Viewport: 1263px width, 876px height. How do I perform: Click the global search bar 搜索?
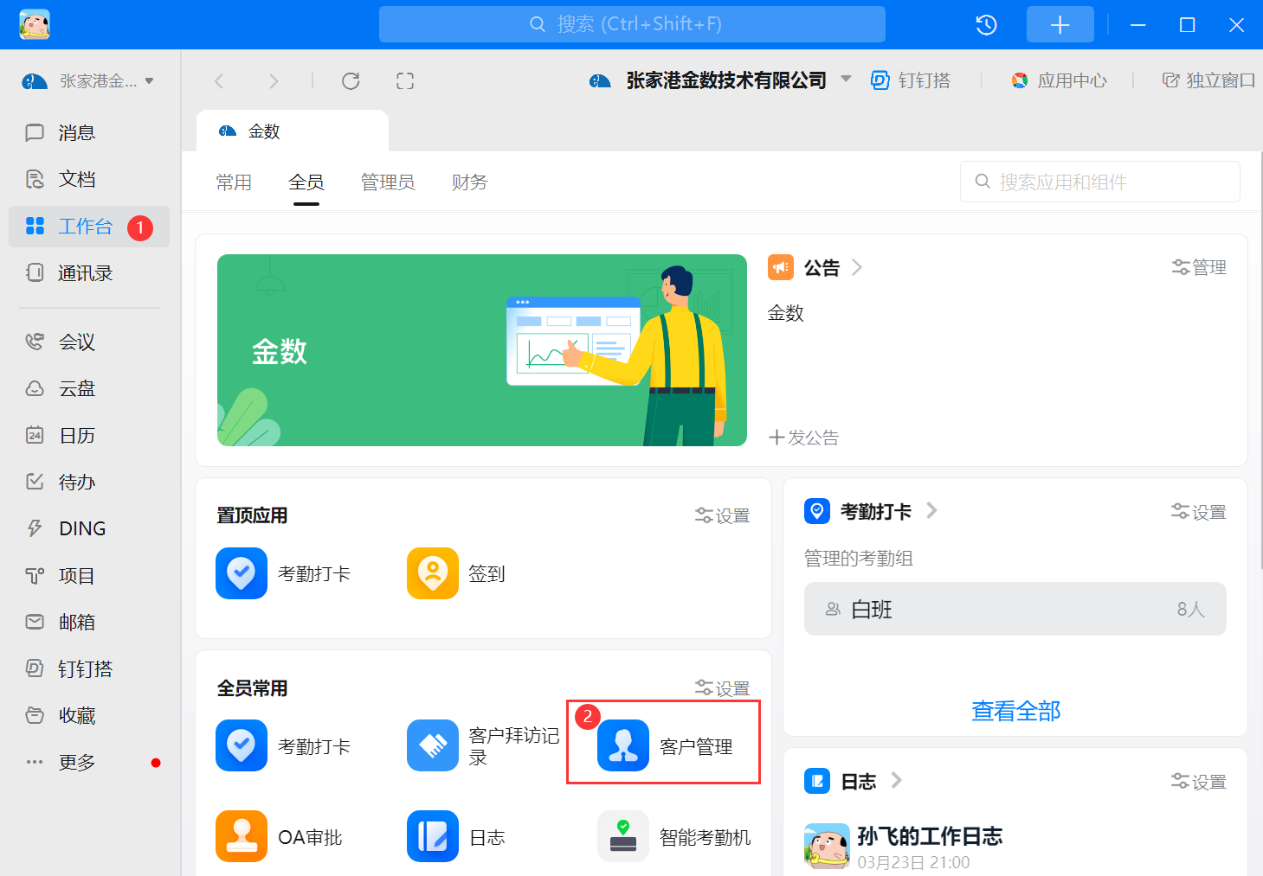click(x=632, y=24)
